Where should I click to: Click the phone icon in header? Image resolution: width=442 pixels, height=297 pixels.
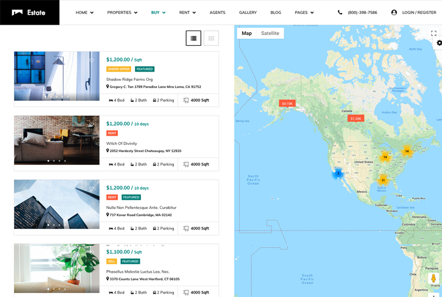tap(340, 12)
